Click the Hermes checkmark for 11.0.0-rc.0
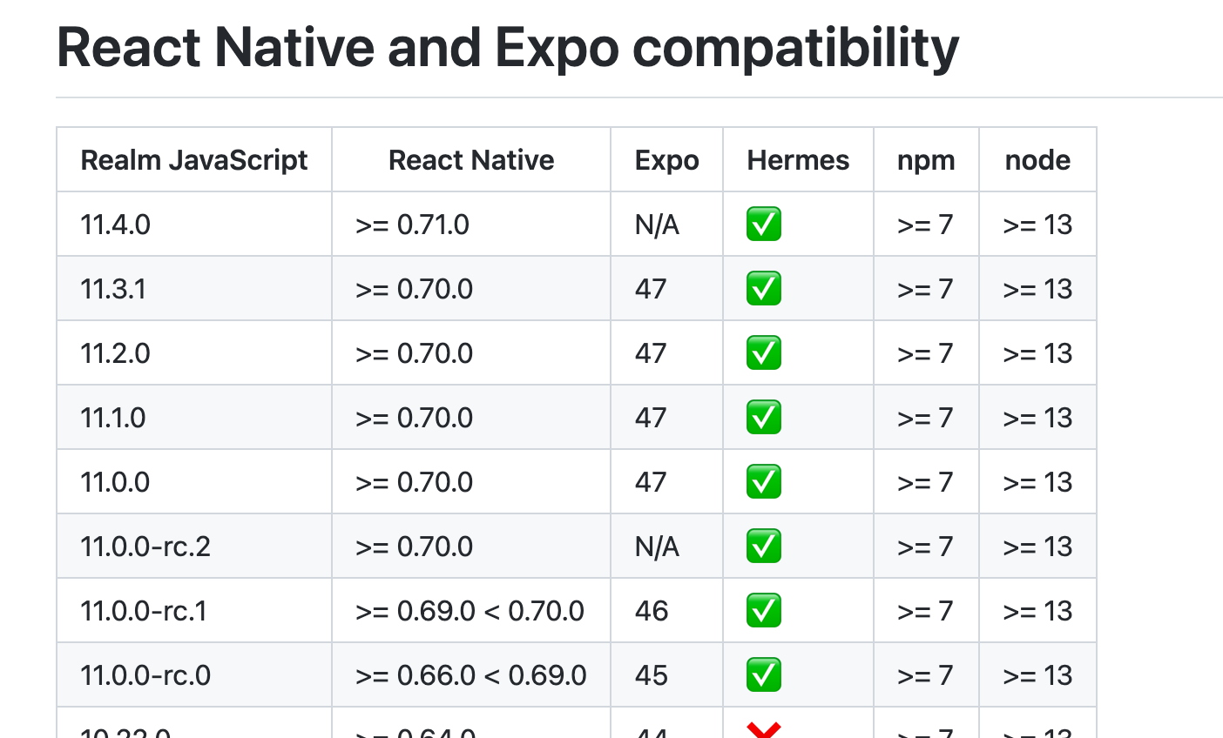The height and width of the screenshot is (738, 1223). pos(764,675)
